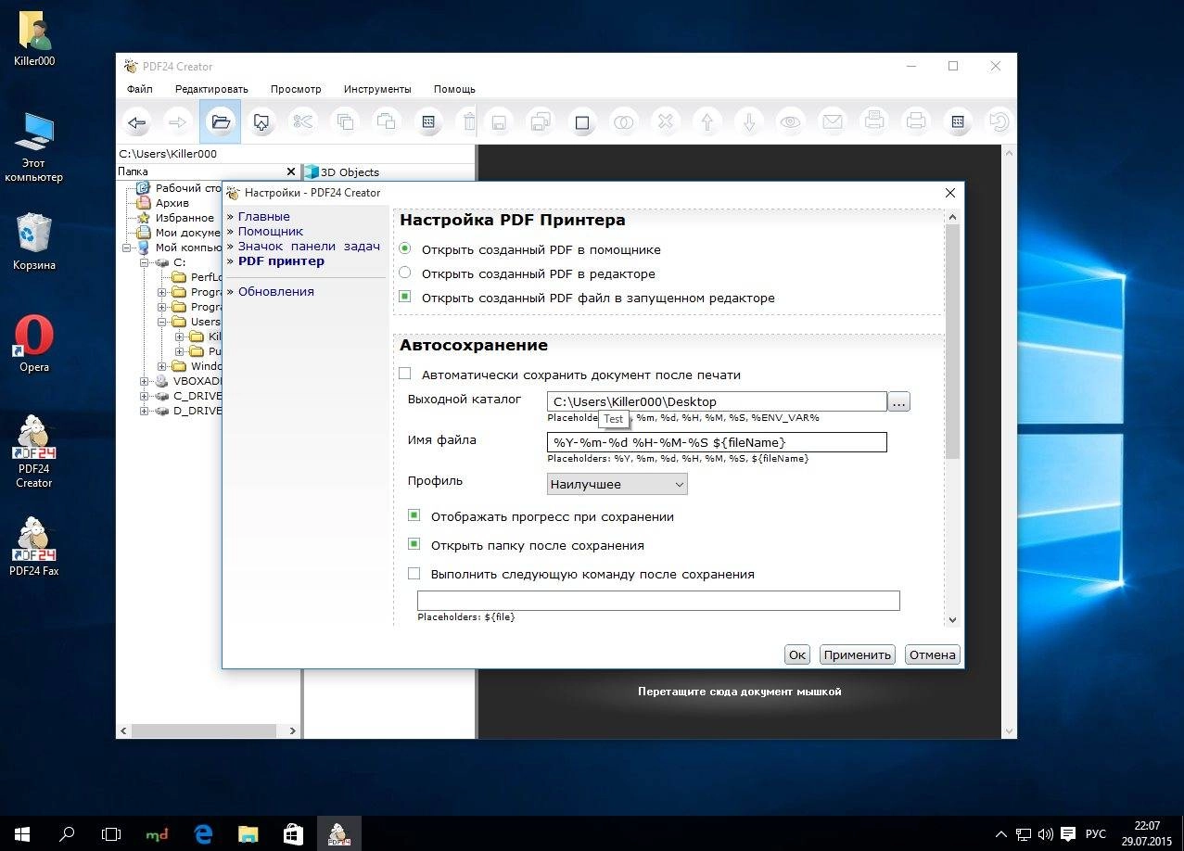Open the Помощь menu

pos(454,89)
